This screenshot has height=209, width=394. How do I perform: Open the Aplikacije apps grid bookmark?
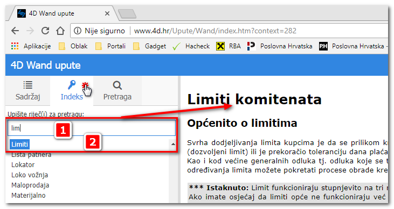coord(31,46)
